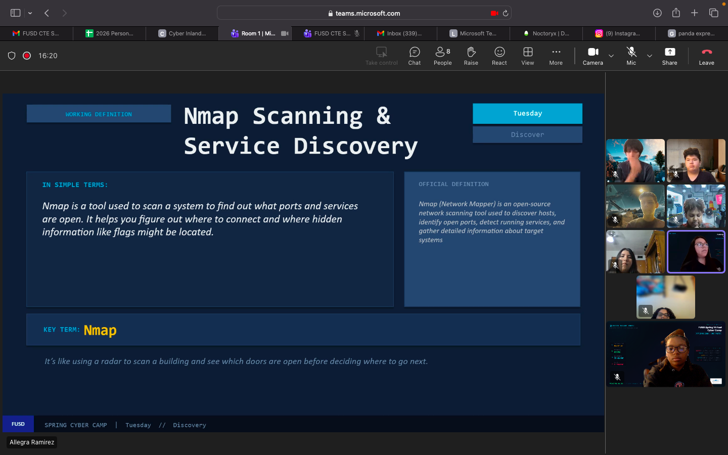Open the React emoji picker

click(x=499, y=56)
